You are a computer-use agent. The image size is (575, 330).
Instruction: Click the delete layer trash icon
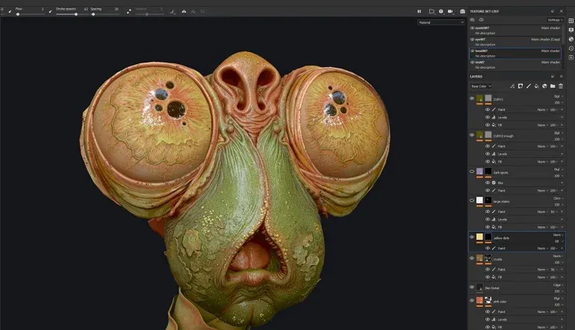561,86
